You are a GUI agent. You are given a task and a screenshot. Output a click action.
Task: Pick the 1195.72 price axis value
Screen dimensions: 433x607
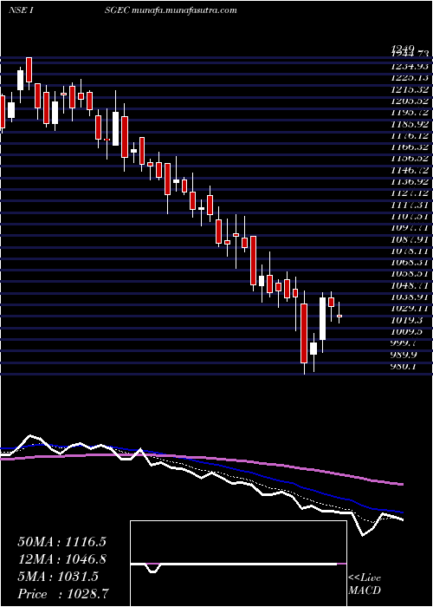[410, 113]
